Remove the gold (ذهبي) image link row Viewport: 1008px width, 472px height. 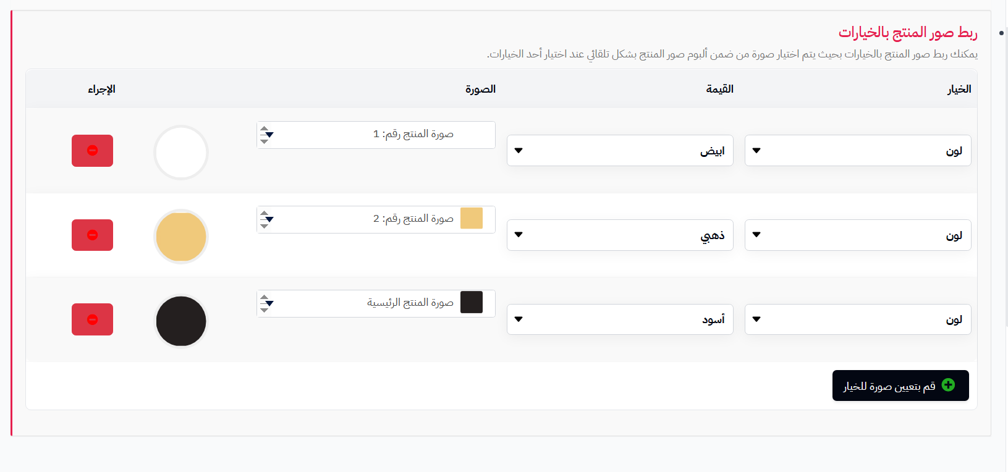92,235
